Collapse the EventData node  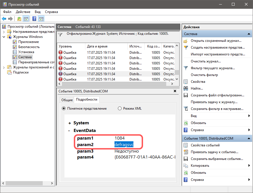(70, 131)
